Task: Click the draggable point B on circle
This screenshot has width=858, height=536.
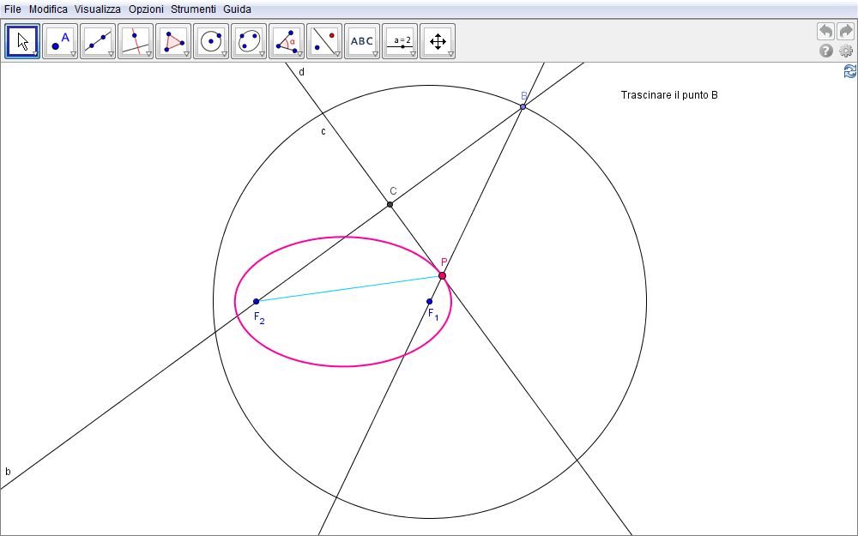Action: point(523,106)
